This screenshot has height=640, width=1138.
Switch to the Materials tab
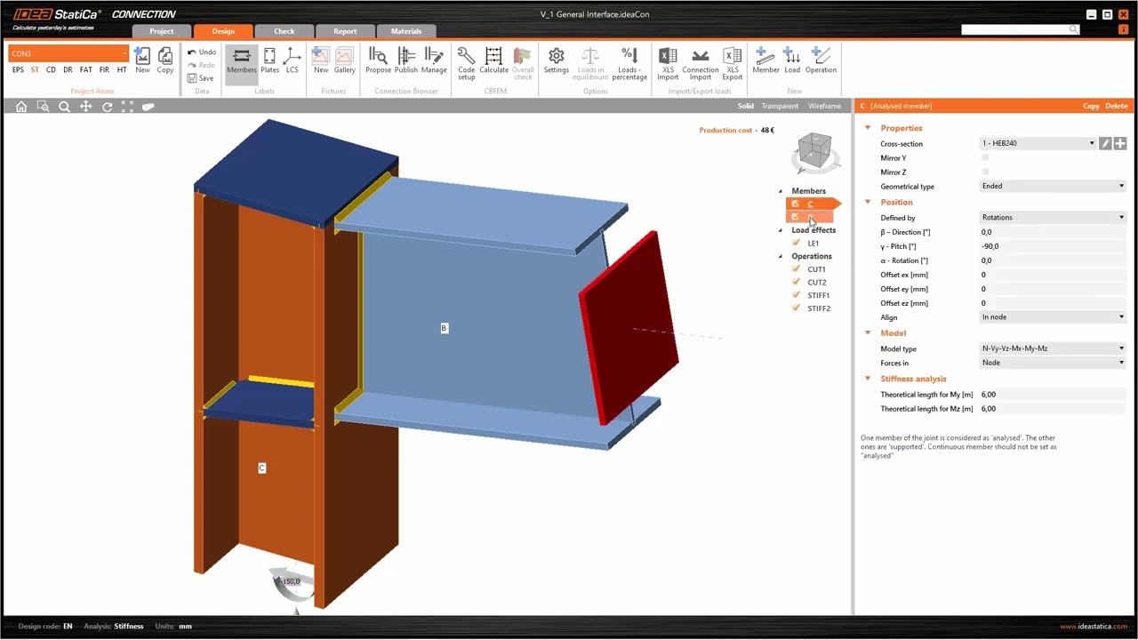coord(406,31)
